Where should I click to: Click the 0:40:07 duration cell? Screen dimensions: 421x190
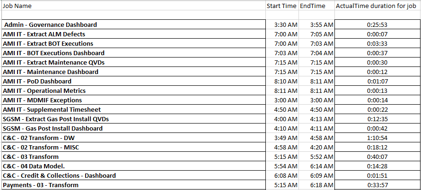(x=377, y=157)
